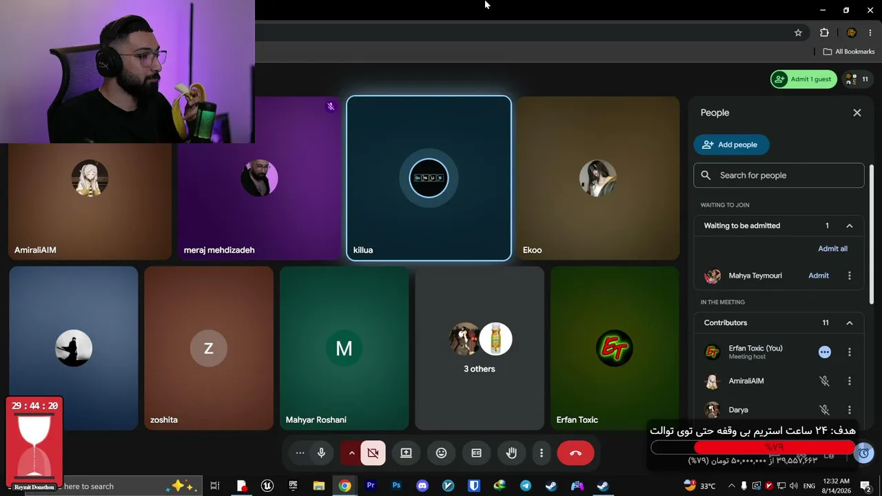Open the ENG language indicator
This screenshot has height=496, width=882.
coord(810,486)
